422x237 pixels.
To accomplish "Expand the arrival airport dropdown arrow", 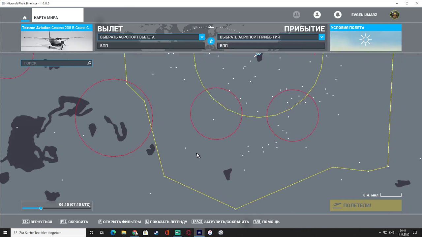I will point(322,37).
